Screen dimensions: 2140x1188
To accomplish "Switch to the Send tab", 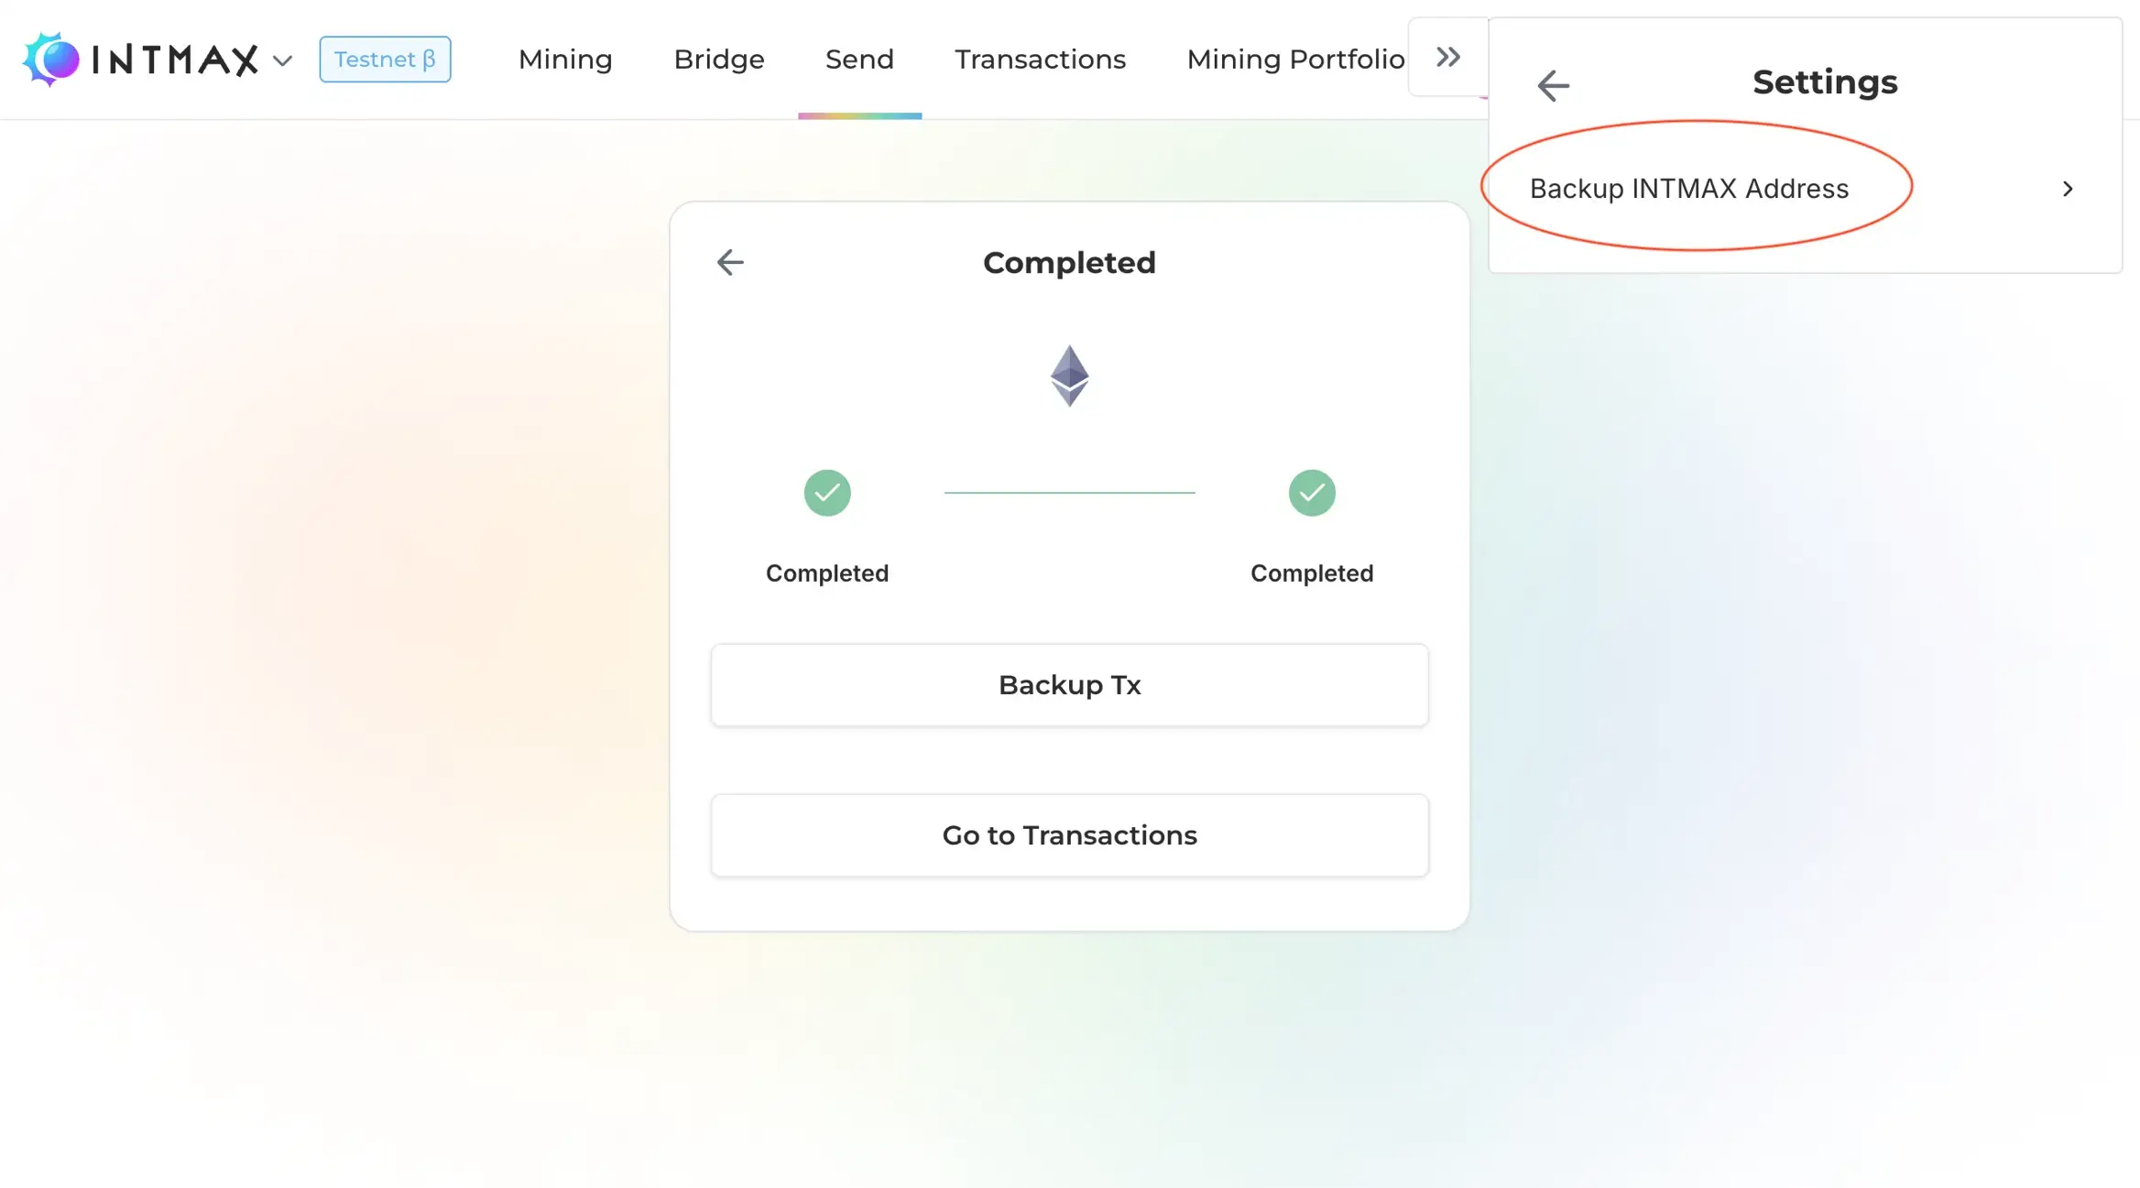I will pyautogui.click(x=859, y=59).
